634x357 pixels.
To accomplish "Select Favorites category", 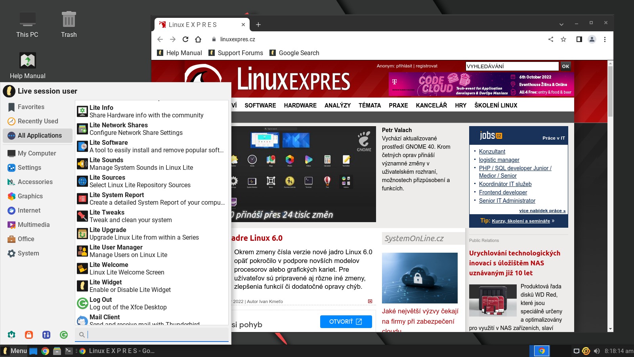I will pos(38,107).
